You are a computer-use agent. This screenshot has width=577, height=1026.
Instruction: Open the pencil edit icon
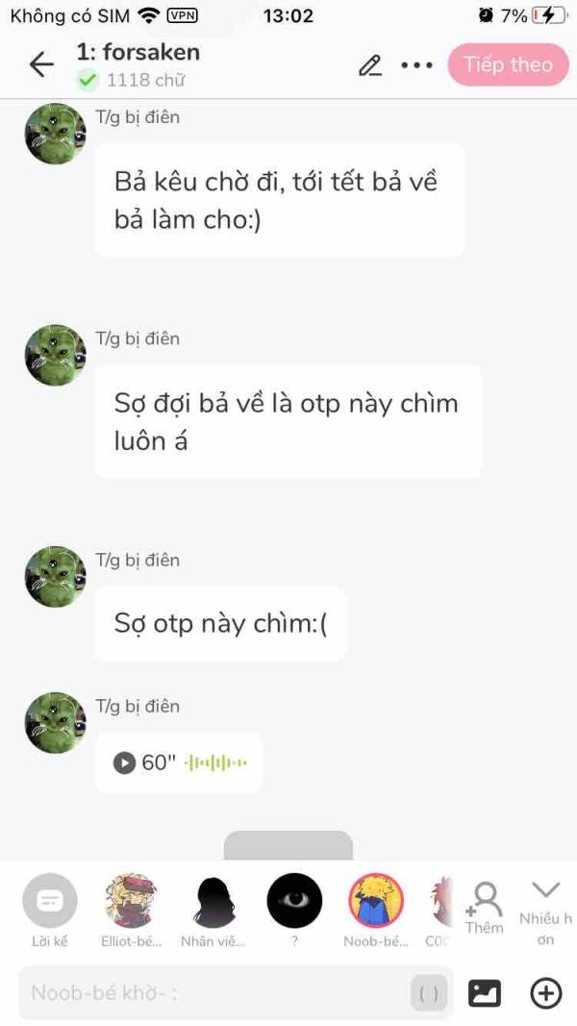369,65
